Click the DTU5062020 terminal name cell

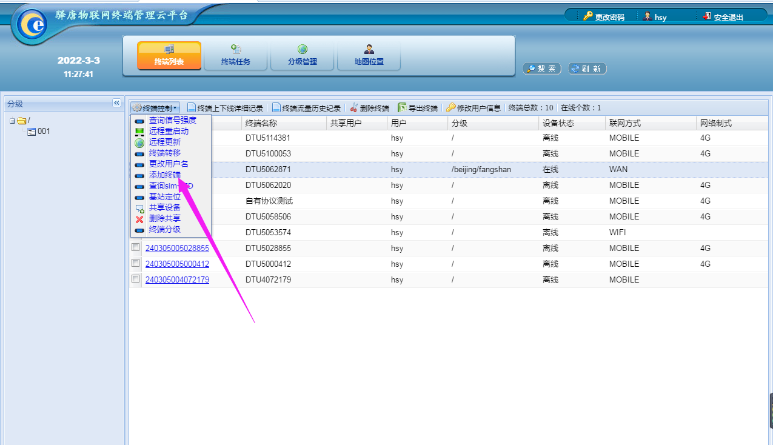(x=268, y=185)
